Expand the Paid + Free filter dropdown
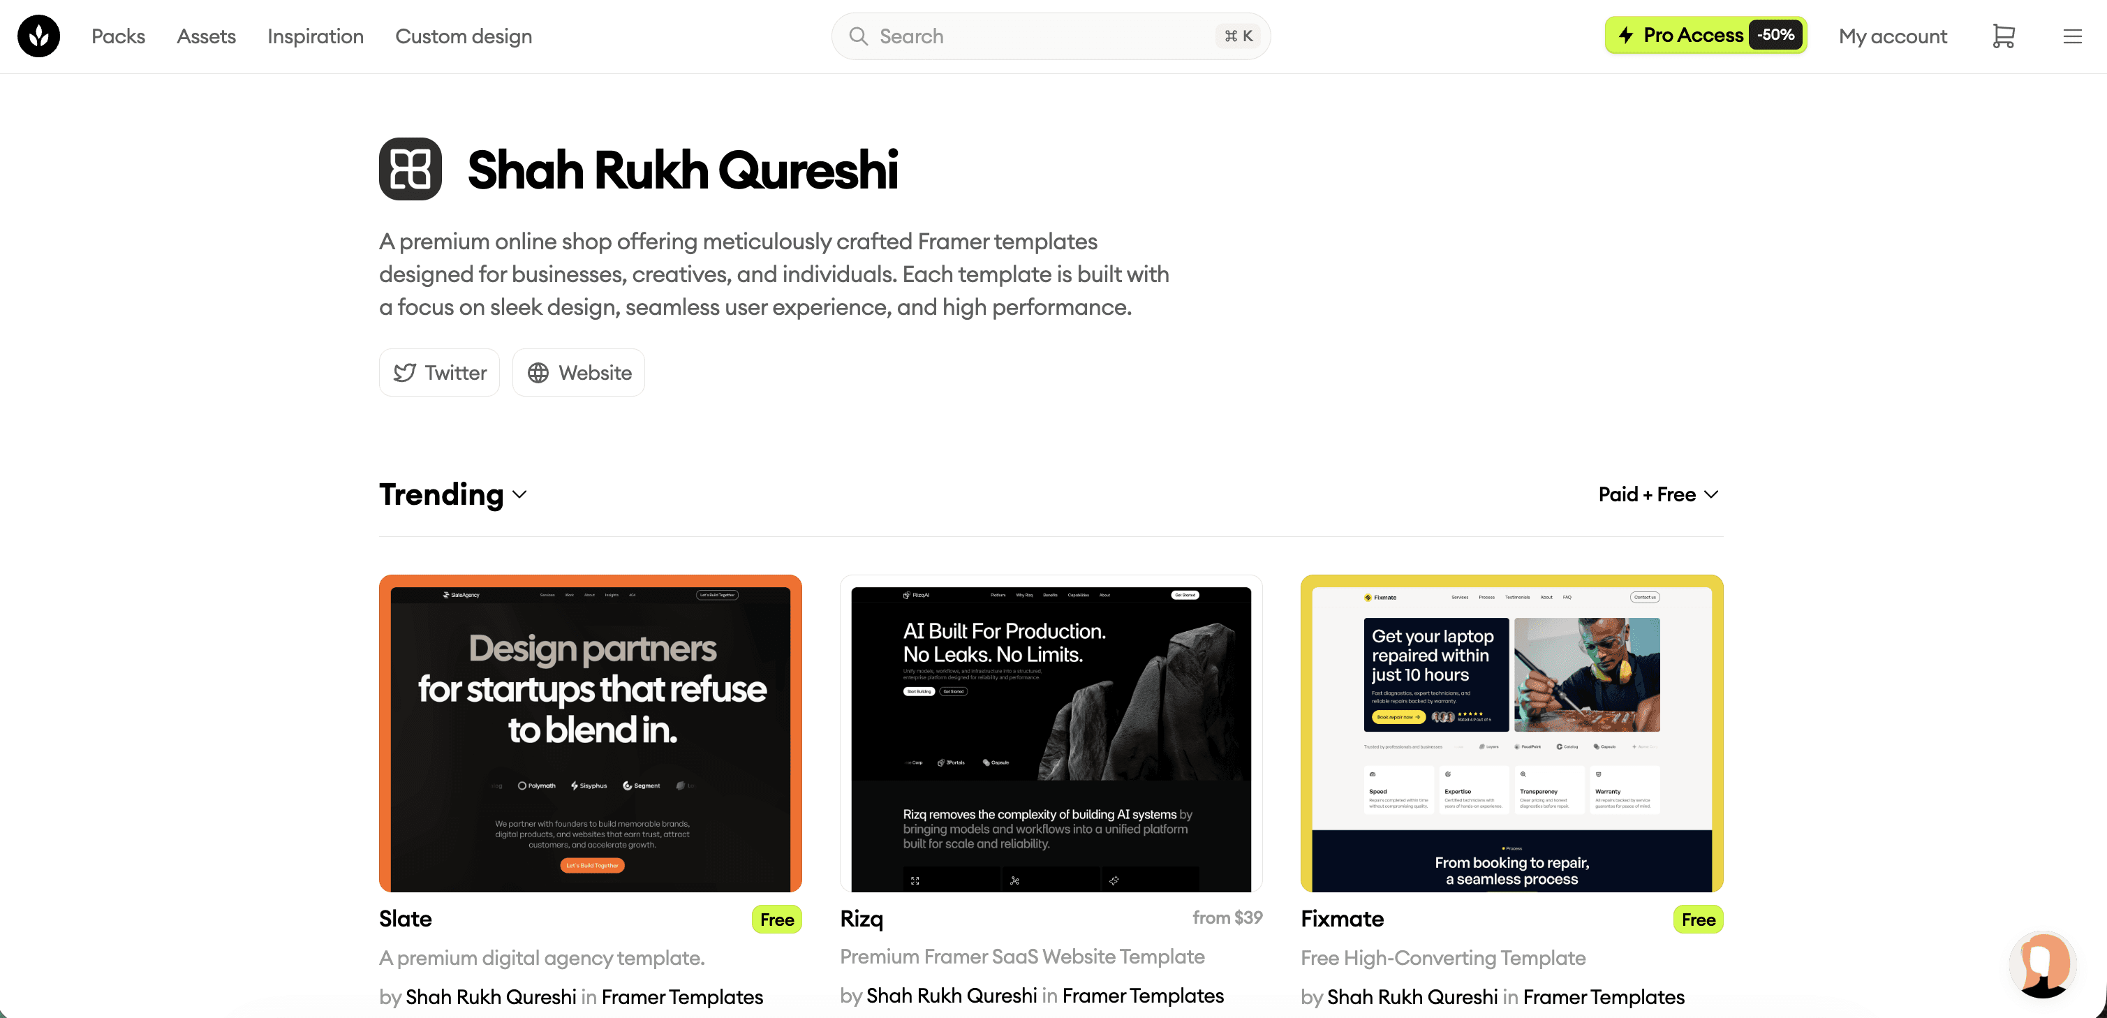The image size is (2107, 1018). point(1659,494)
